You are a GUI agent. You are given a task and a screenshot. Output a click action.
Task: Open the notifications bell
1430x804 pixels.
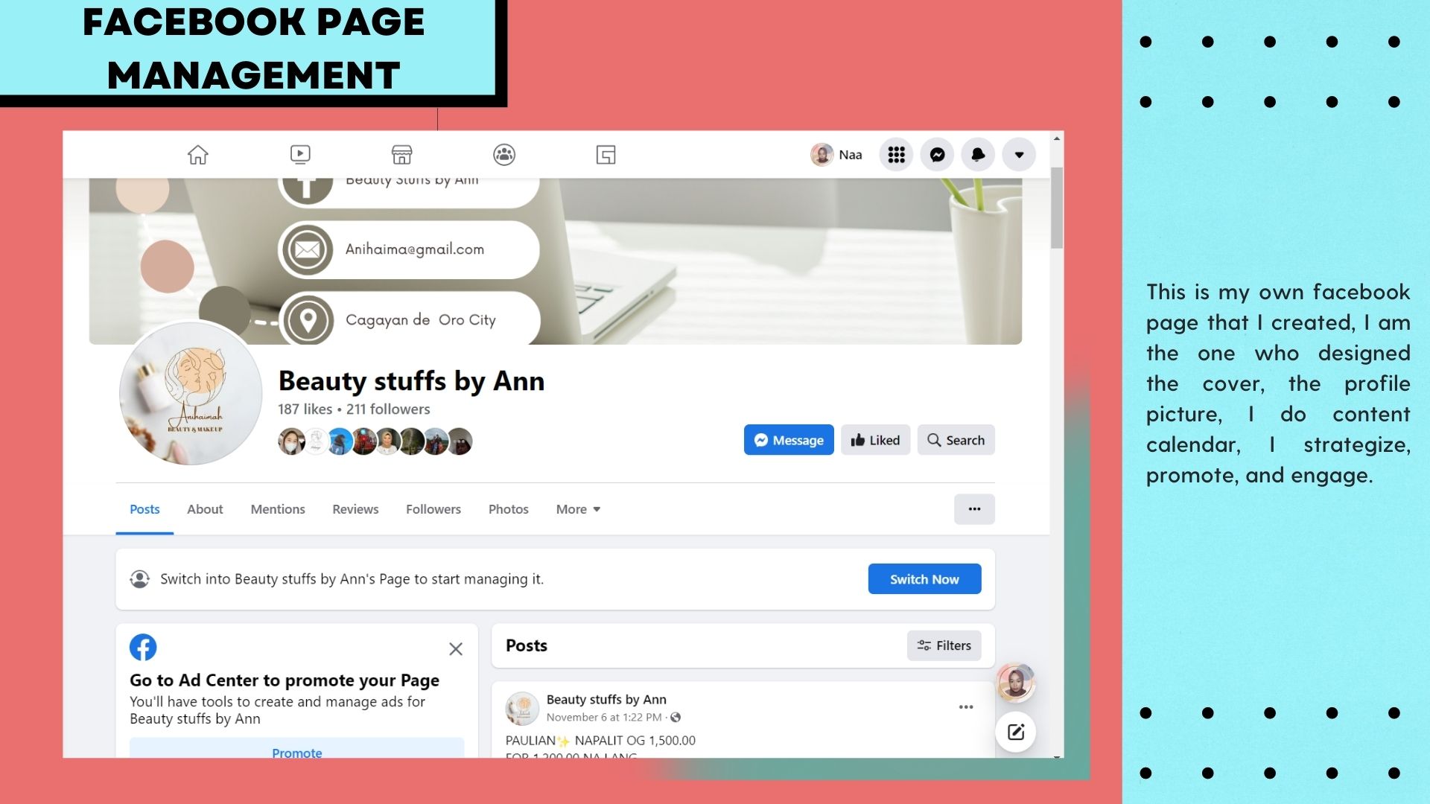[978, 155]
